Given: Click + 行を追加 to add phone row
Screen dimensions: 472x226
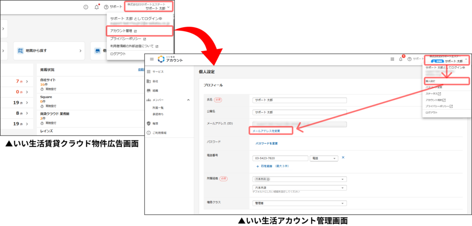Looking at the screenshot, I should [264, 166].
